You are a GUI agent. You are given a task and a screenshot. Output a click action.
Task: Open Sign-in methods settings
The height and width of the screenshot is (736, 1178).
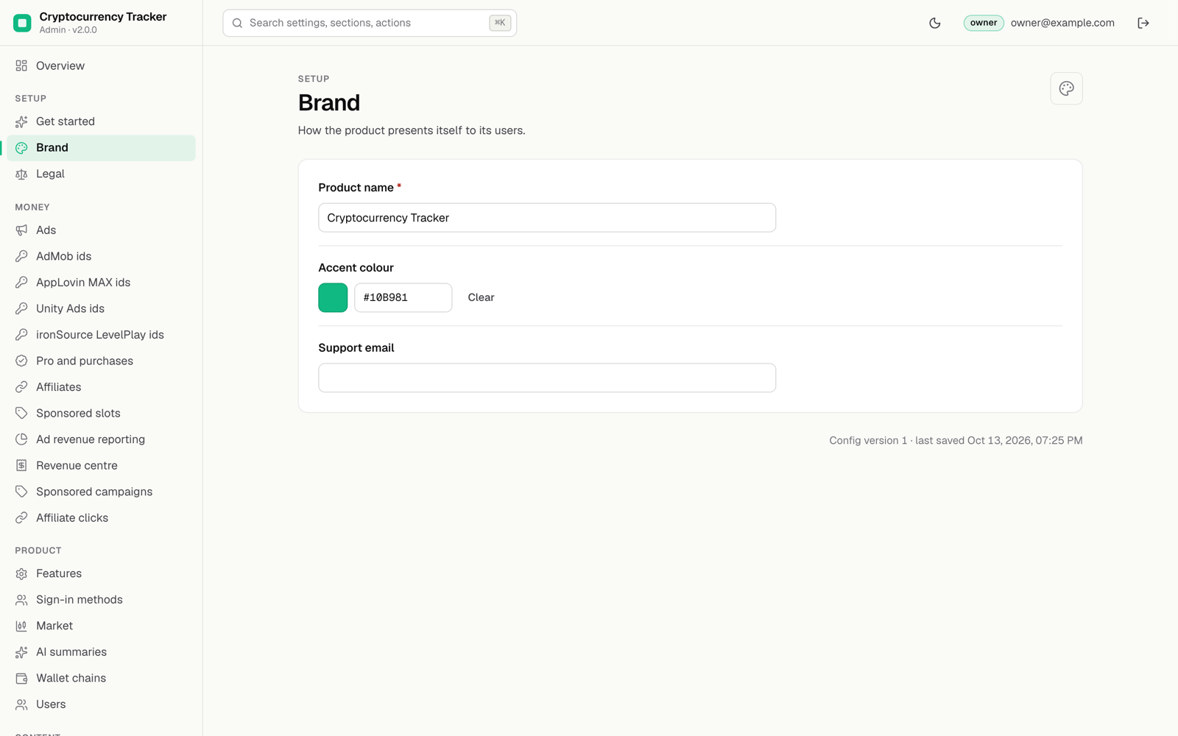101,600
